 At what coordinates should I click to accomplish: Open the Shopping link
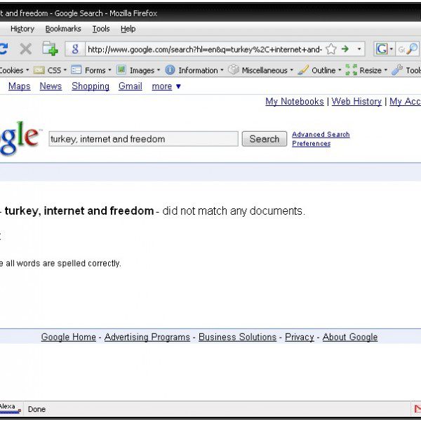tap(91, 86)
